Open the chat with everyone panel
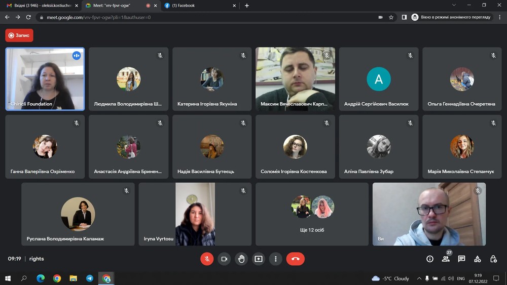 [x=461, y=259]
